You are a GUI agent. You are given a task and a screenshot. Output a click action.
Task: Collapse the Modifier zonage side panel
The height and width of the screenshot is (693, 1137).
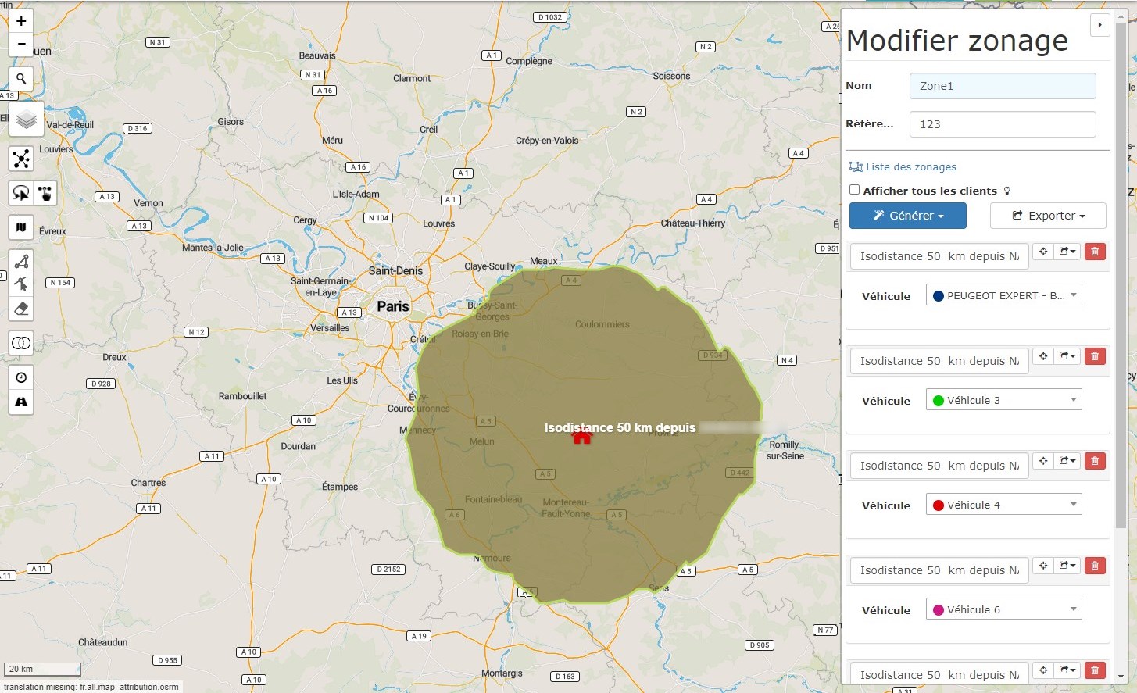(x=1099, y=25)
